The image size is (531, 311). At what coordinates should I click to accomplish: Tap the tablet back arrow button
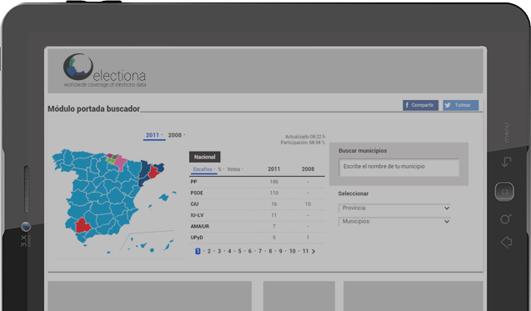[506, 242]
